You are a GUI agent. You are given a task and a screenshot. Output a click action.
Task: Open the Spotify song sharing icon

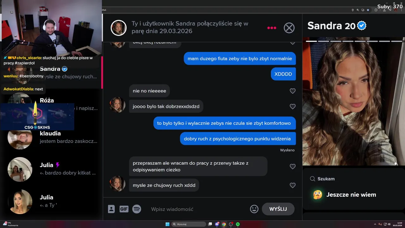click(137, 209)
